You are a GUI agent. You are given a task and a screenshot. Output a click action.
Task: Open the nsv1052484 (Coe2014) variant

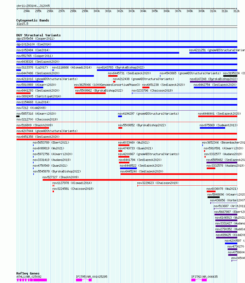click(33, 50)
